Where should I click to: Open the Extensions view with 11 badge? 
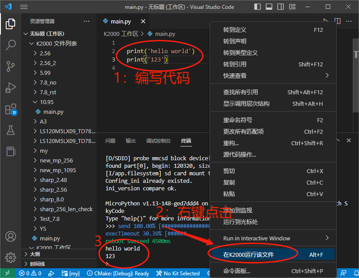point(11,109)
